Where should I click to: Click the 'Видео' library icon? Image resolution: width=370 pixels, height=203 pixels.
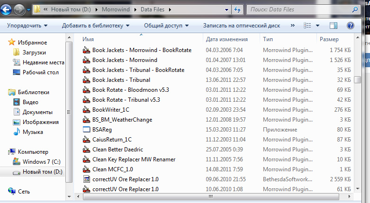(x=17, y=102)
